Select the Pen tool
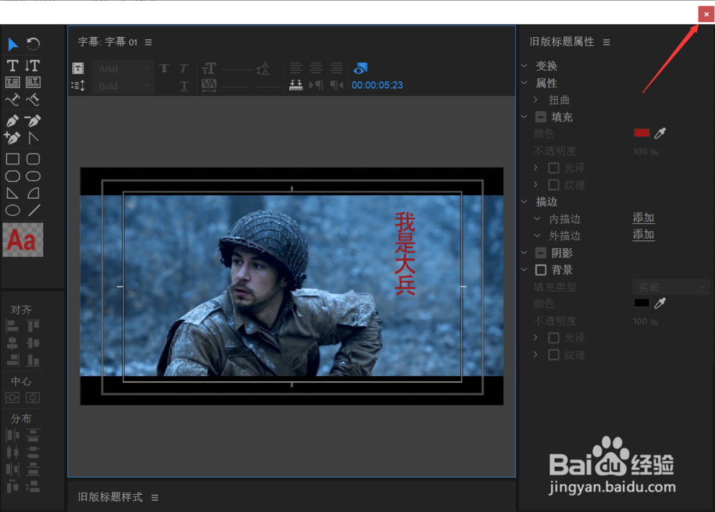This screenshot has height=512, width=715. pos(13,121)
